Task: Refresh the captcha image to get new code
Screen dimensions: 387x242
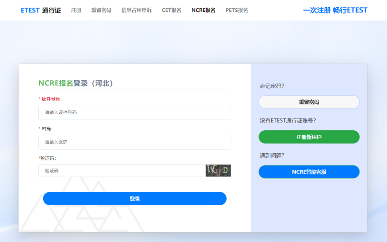Action: pyautogui.click(x=218, y=170)
